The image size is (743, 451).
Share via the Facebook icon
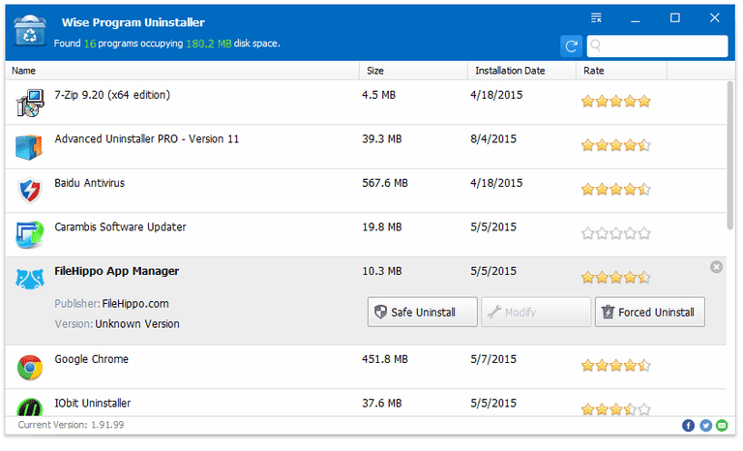[690, 426]
